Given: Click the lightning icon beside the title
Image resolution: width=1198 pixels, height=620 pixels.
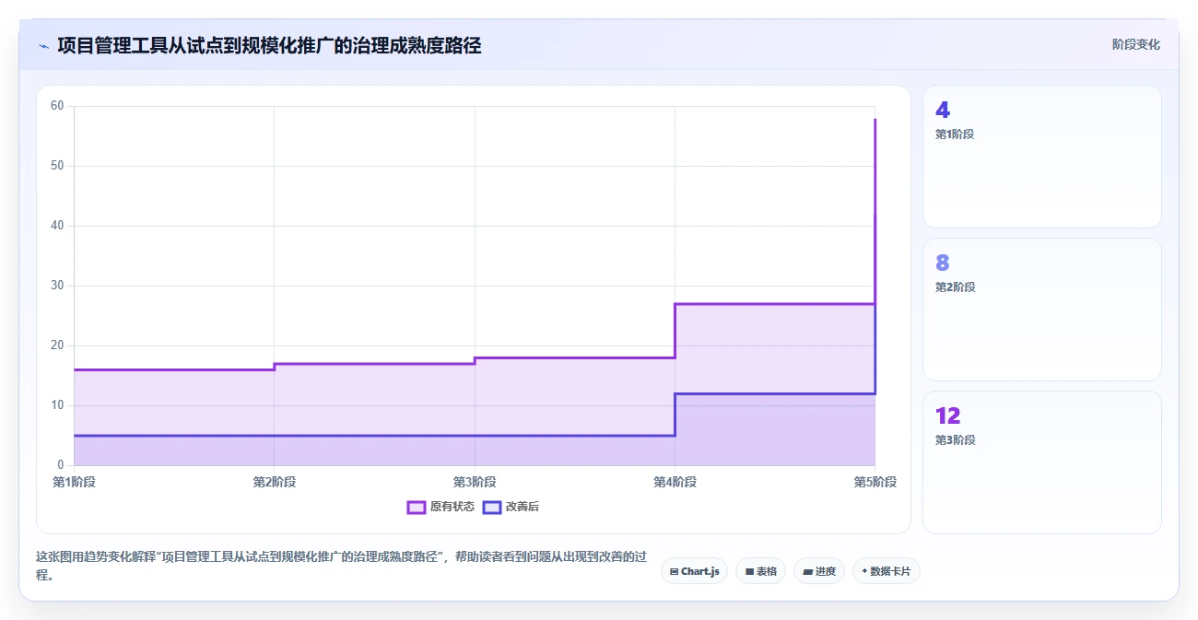Looking at the screenshot, I should coord(43,46).
